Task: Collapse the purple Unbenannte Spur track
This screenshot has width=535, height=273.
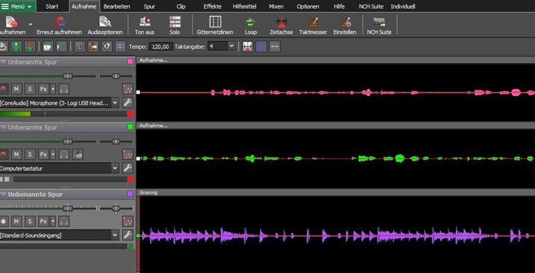Action: point(4,194)
